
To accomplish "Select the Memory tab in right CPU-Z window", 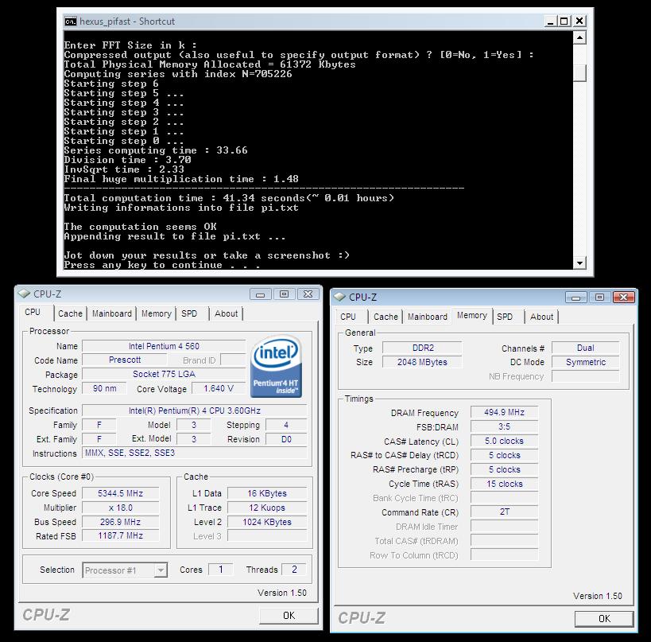I will [472, 316].
